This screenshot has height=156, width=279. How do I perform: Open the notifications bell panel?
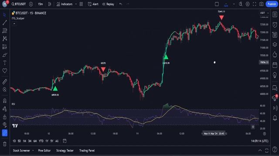[275, 118]
